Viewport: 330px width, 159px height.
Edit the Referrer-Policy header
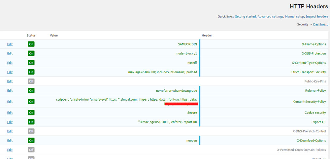(x=10, y=91)
